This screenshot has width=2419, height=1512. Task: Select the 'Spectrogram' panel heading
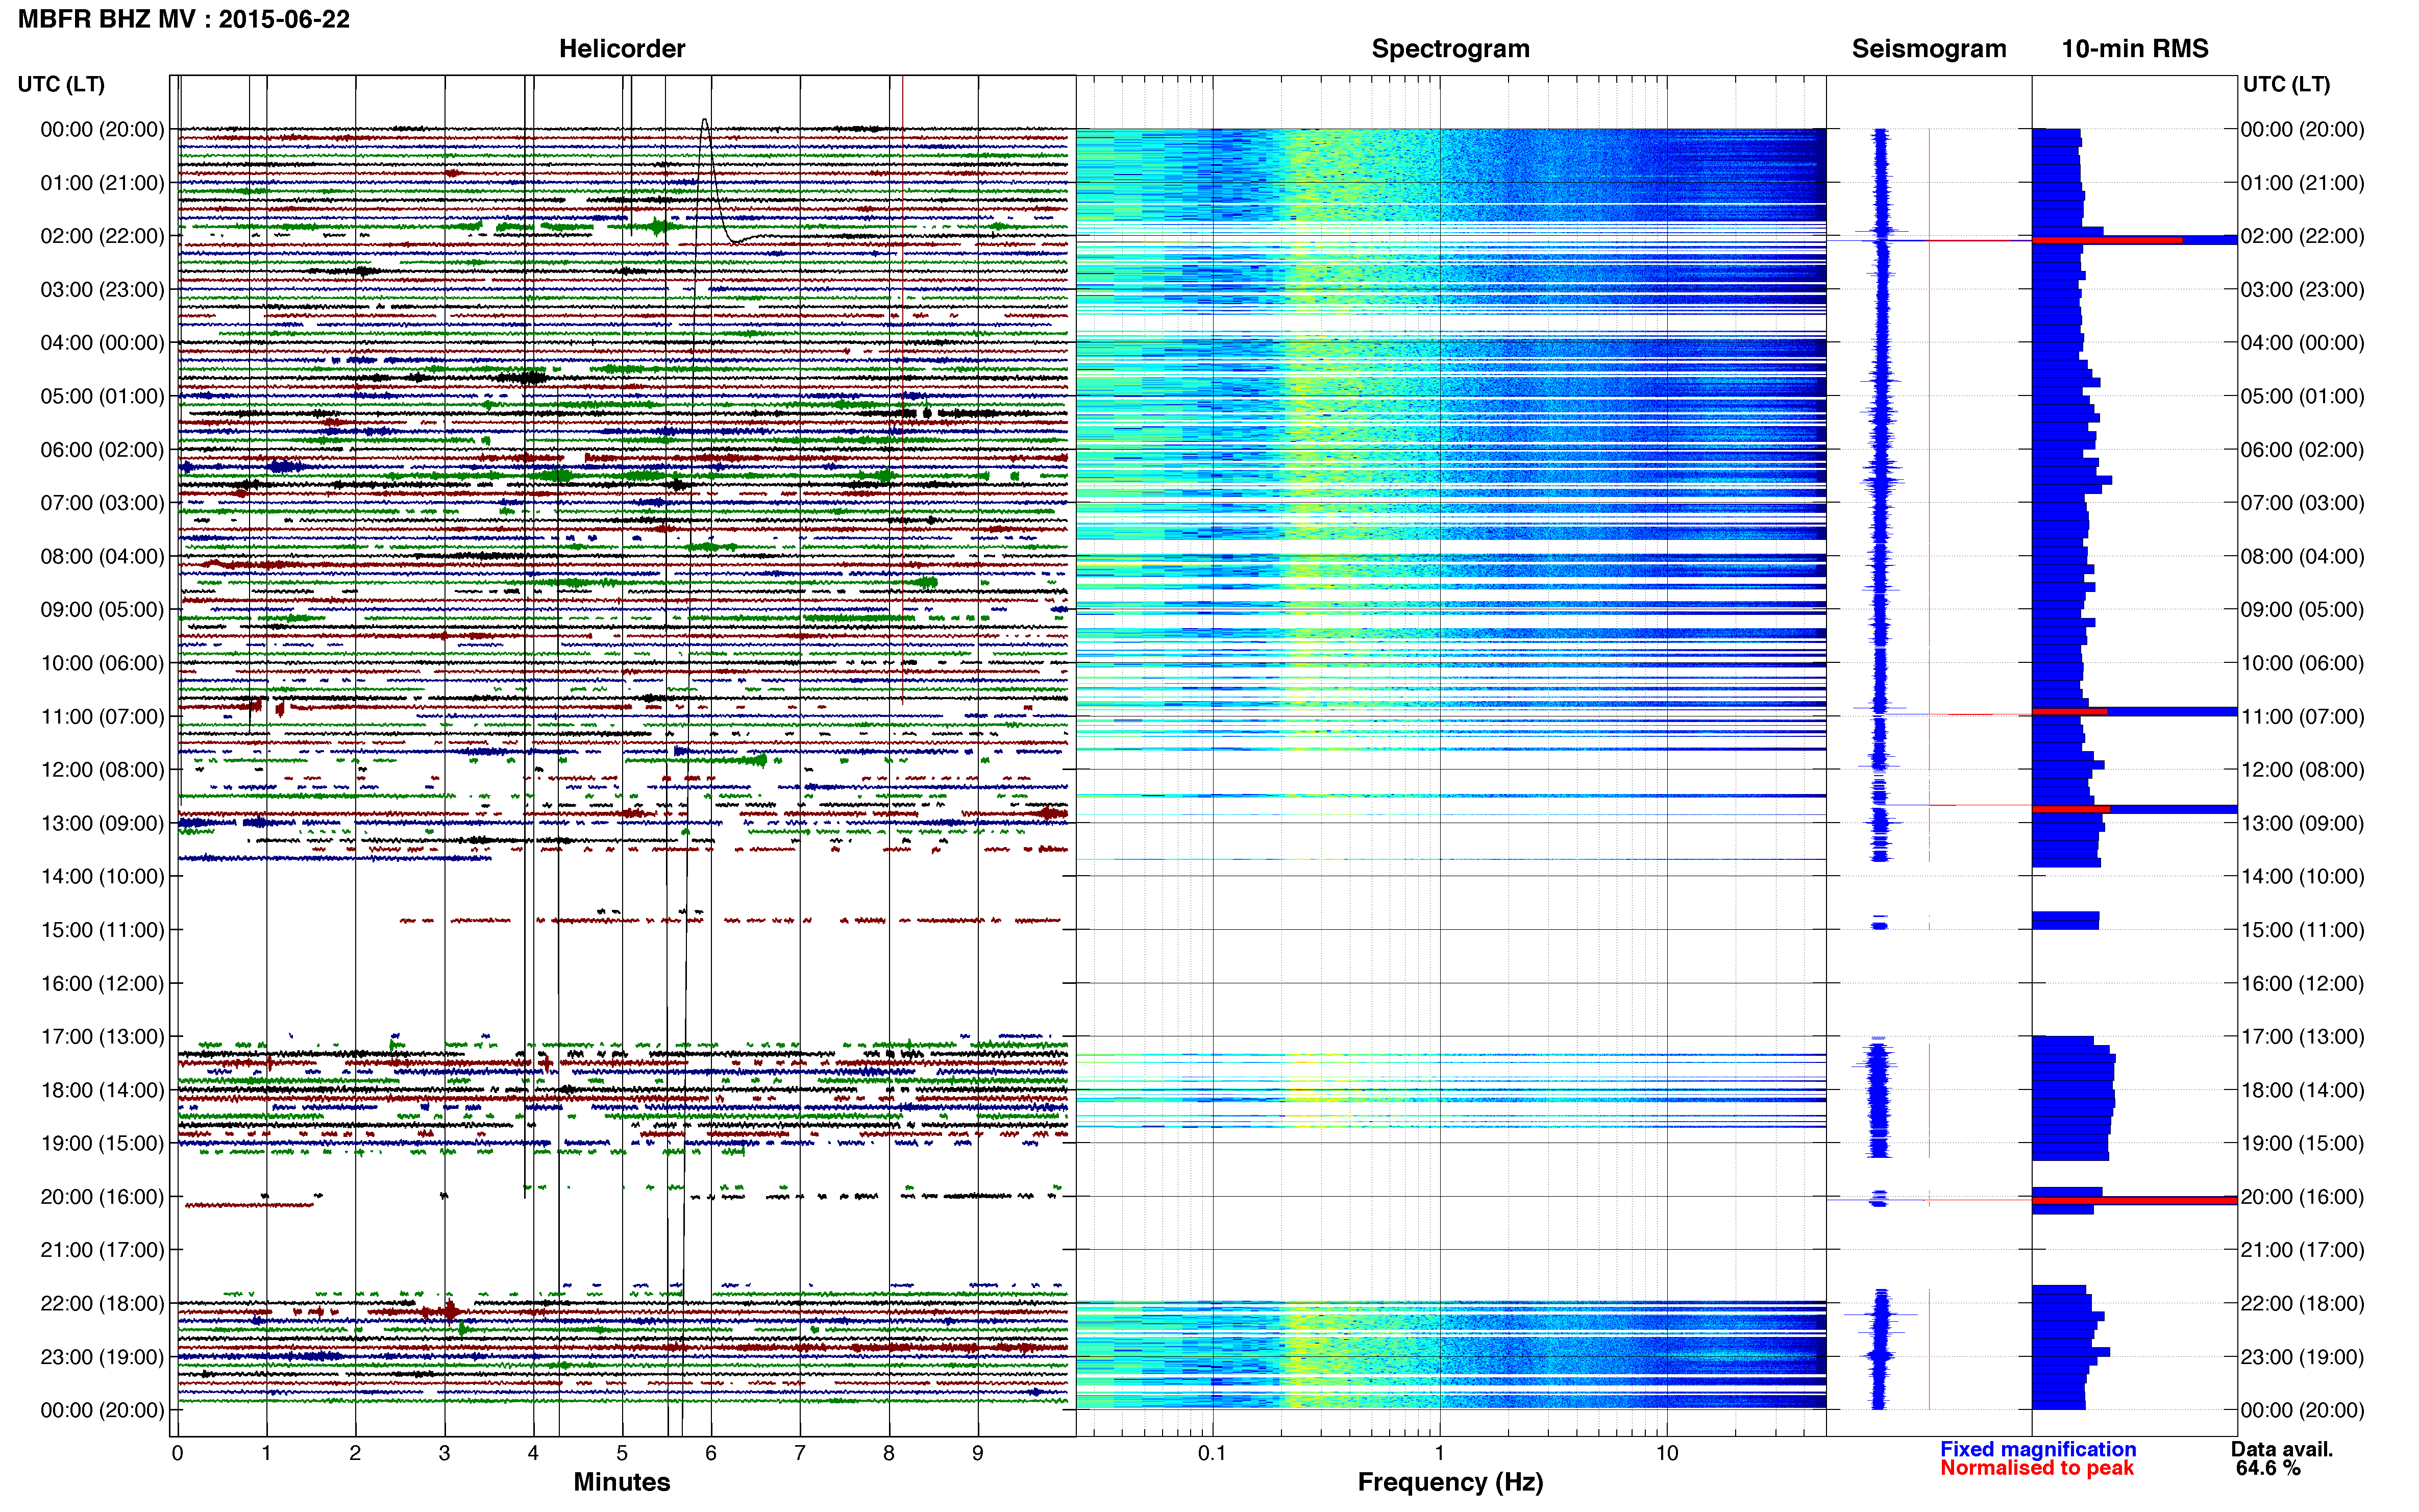[1450, 48]
